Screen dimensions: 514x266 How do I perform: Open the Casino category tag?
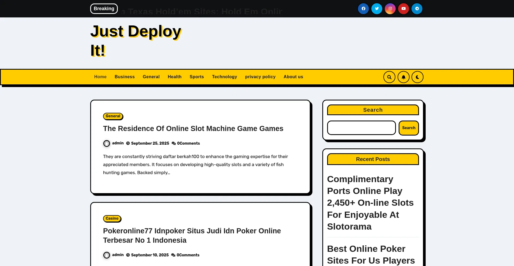coord(112,219)
